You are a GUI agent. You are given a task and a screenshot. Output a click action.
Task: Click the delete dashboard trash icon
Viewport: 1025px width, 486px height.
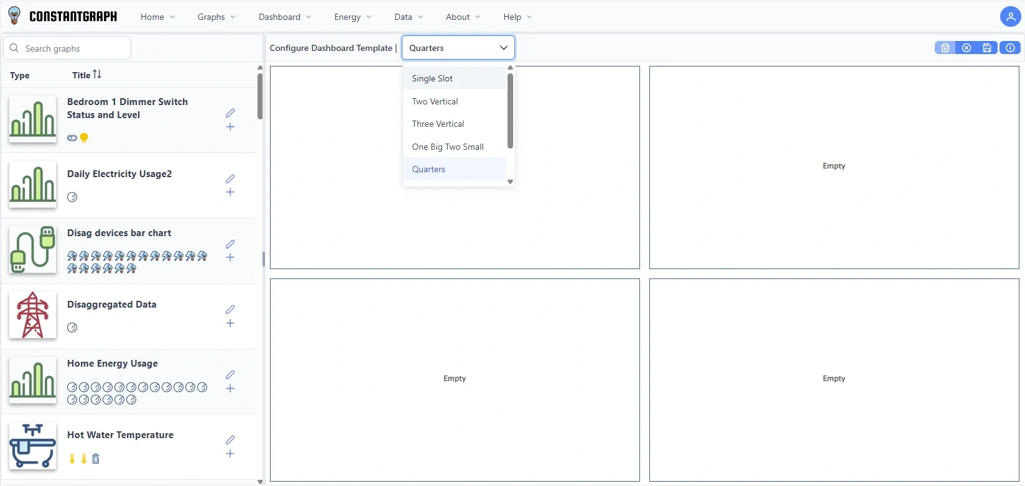click(945, 48)
